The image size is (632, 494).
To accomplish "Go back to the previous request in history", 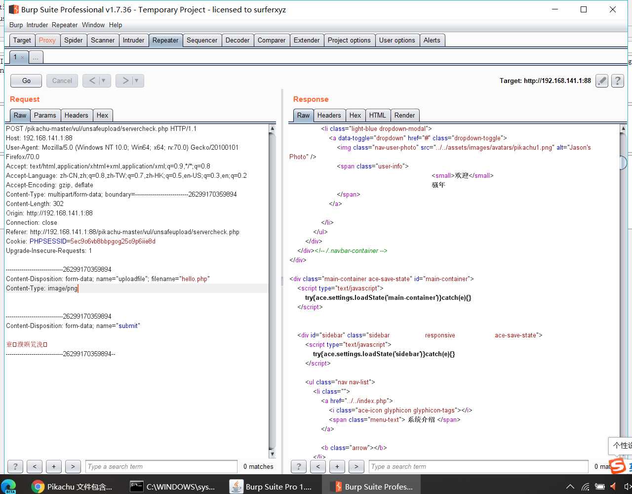I will point(92,81).
